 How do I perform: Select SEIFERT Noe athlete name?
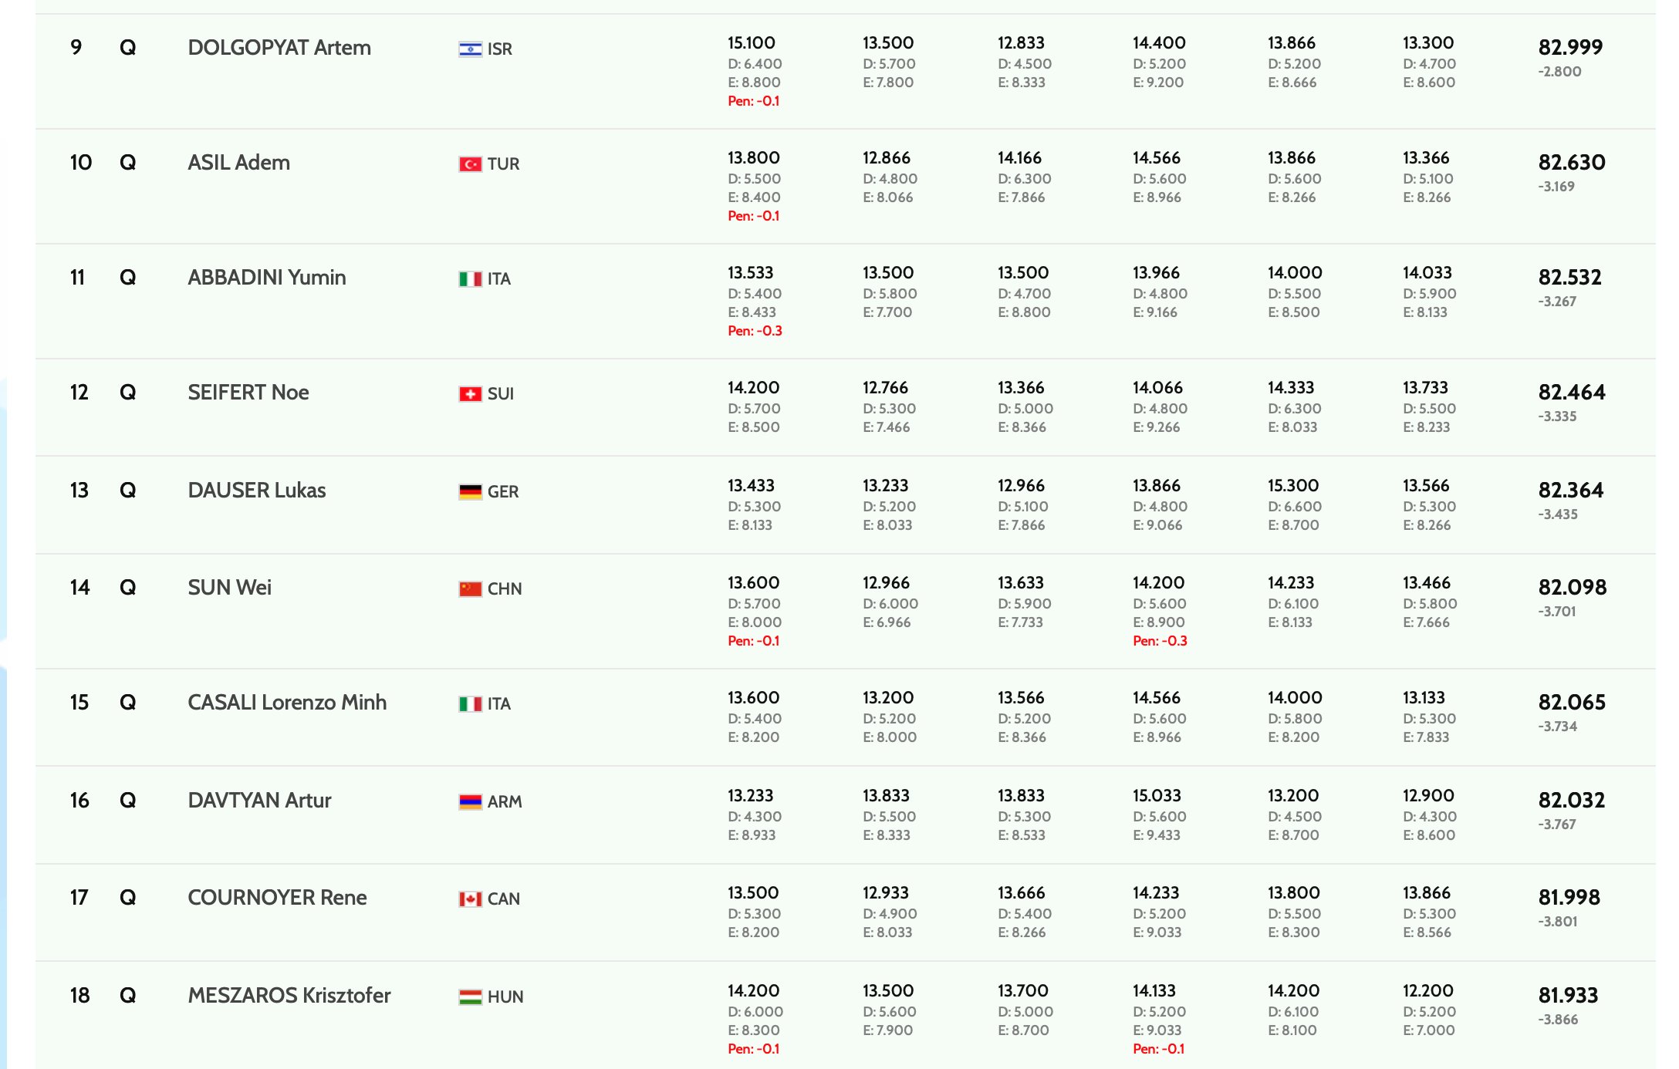tap(248, 393)
